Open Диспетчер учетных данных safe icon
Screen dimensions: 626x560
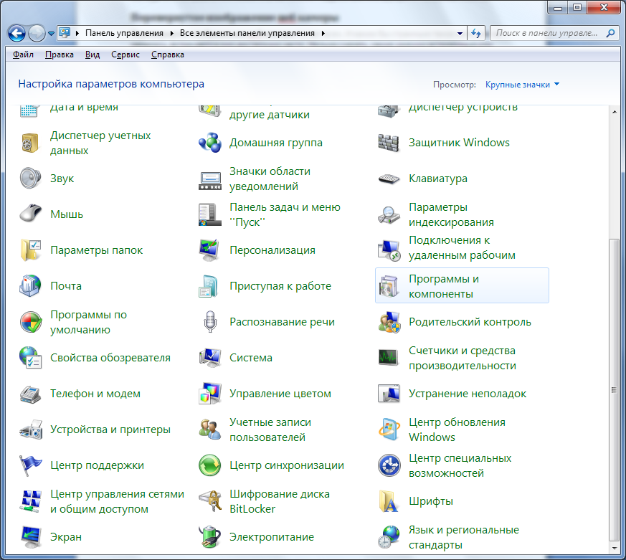(30, 143)
